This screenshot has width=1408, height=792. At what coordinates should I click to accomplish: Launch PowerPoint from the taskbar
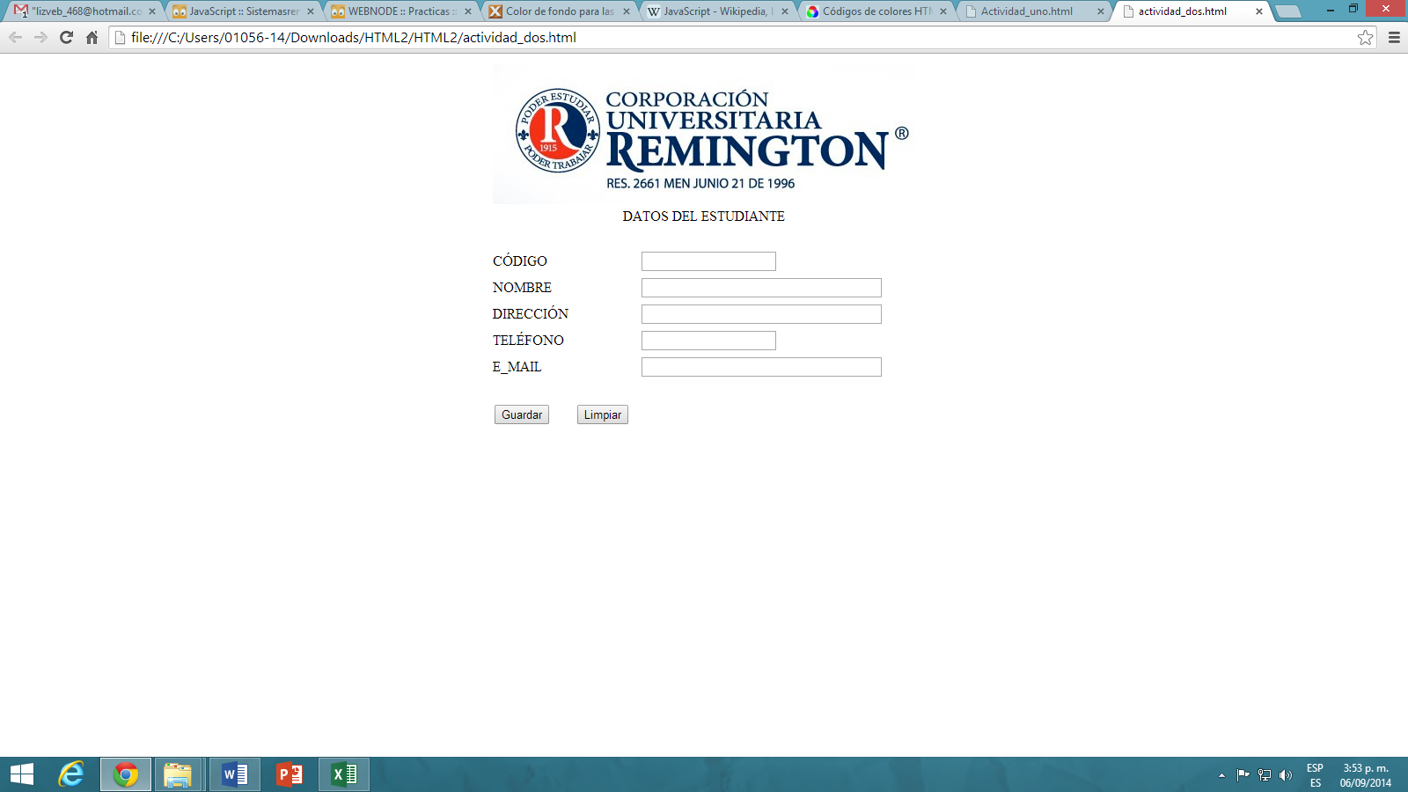pyautogui.click(x=290, y=774)
